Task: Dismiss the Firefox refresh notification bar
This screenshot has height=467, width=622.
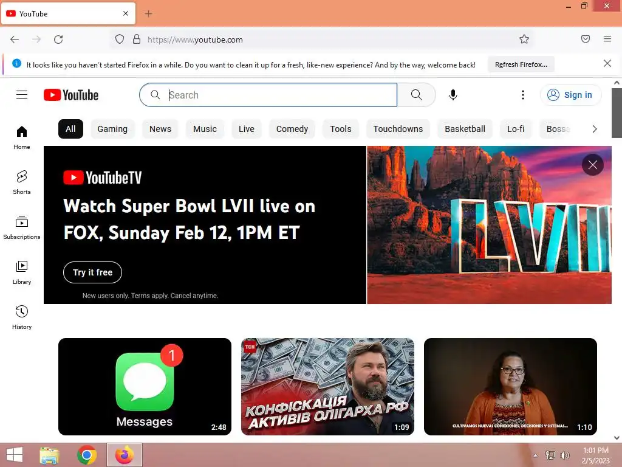Action: [x=607, y=63]
